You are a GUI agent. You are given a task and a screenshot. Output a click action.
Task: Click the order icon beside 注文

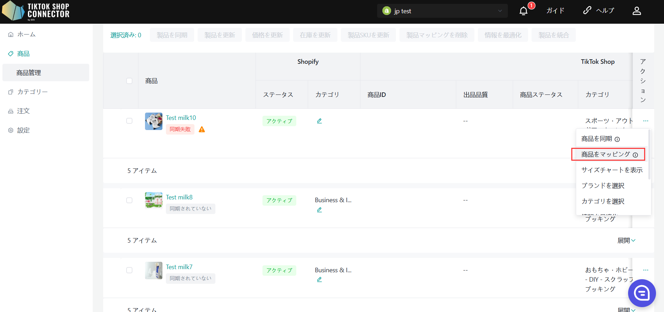pos(11,111)
